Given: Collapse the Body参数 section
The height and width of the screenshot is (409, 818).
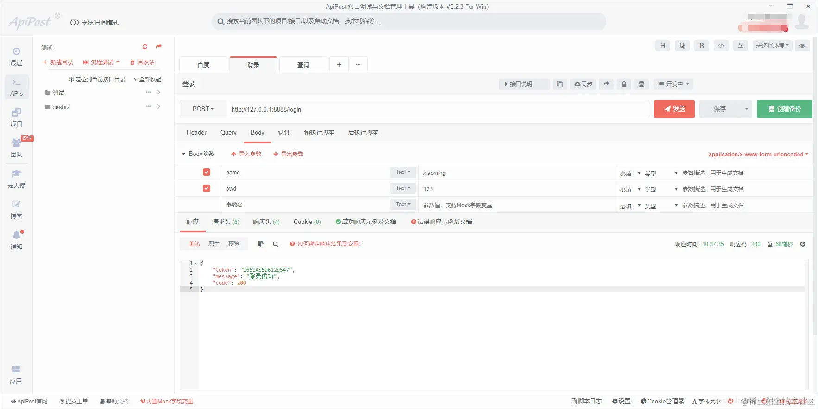Looking at the screenshot, I should tap(183, 154).
